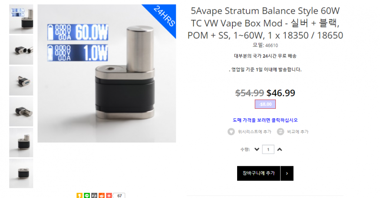Increase quantity with up chevron
380x198 pixels.
(x=280, y=149)
